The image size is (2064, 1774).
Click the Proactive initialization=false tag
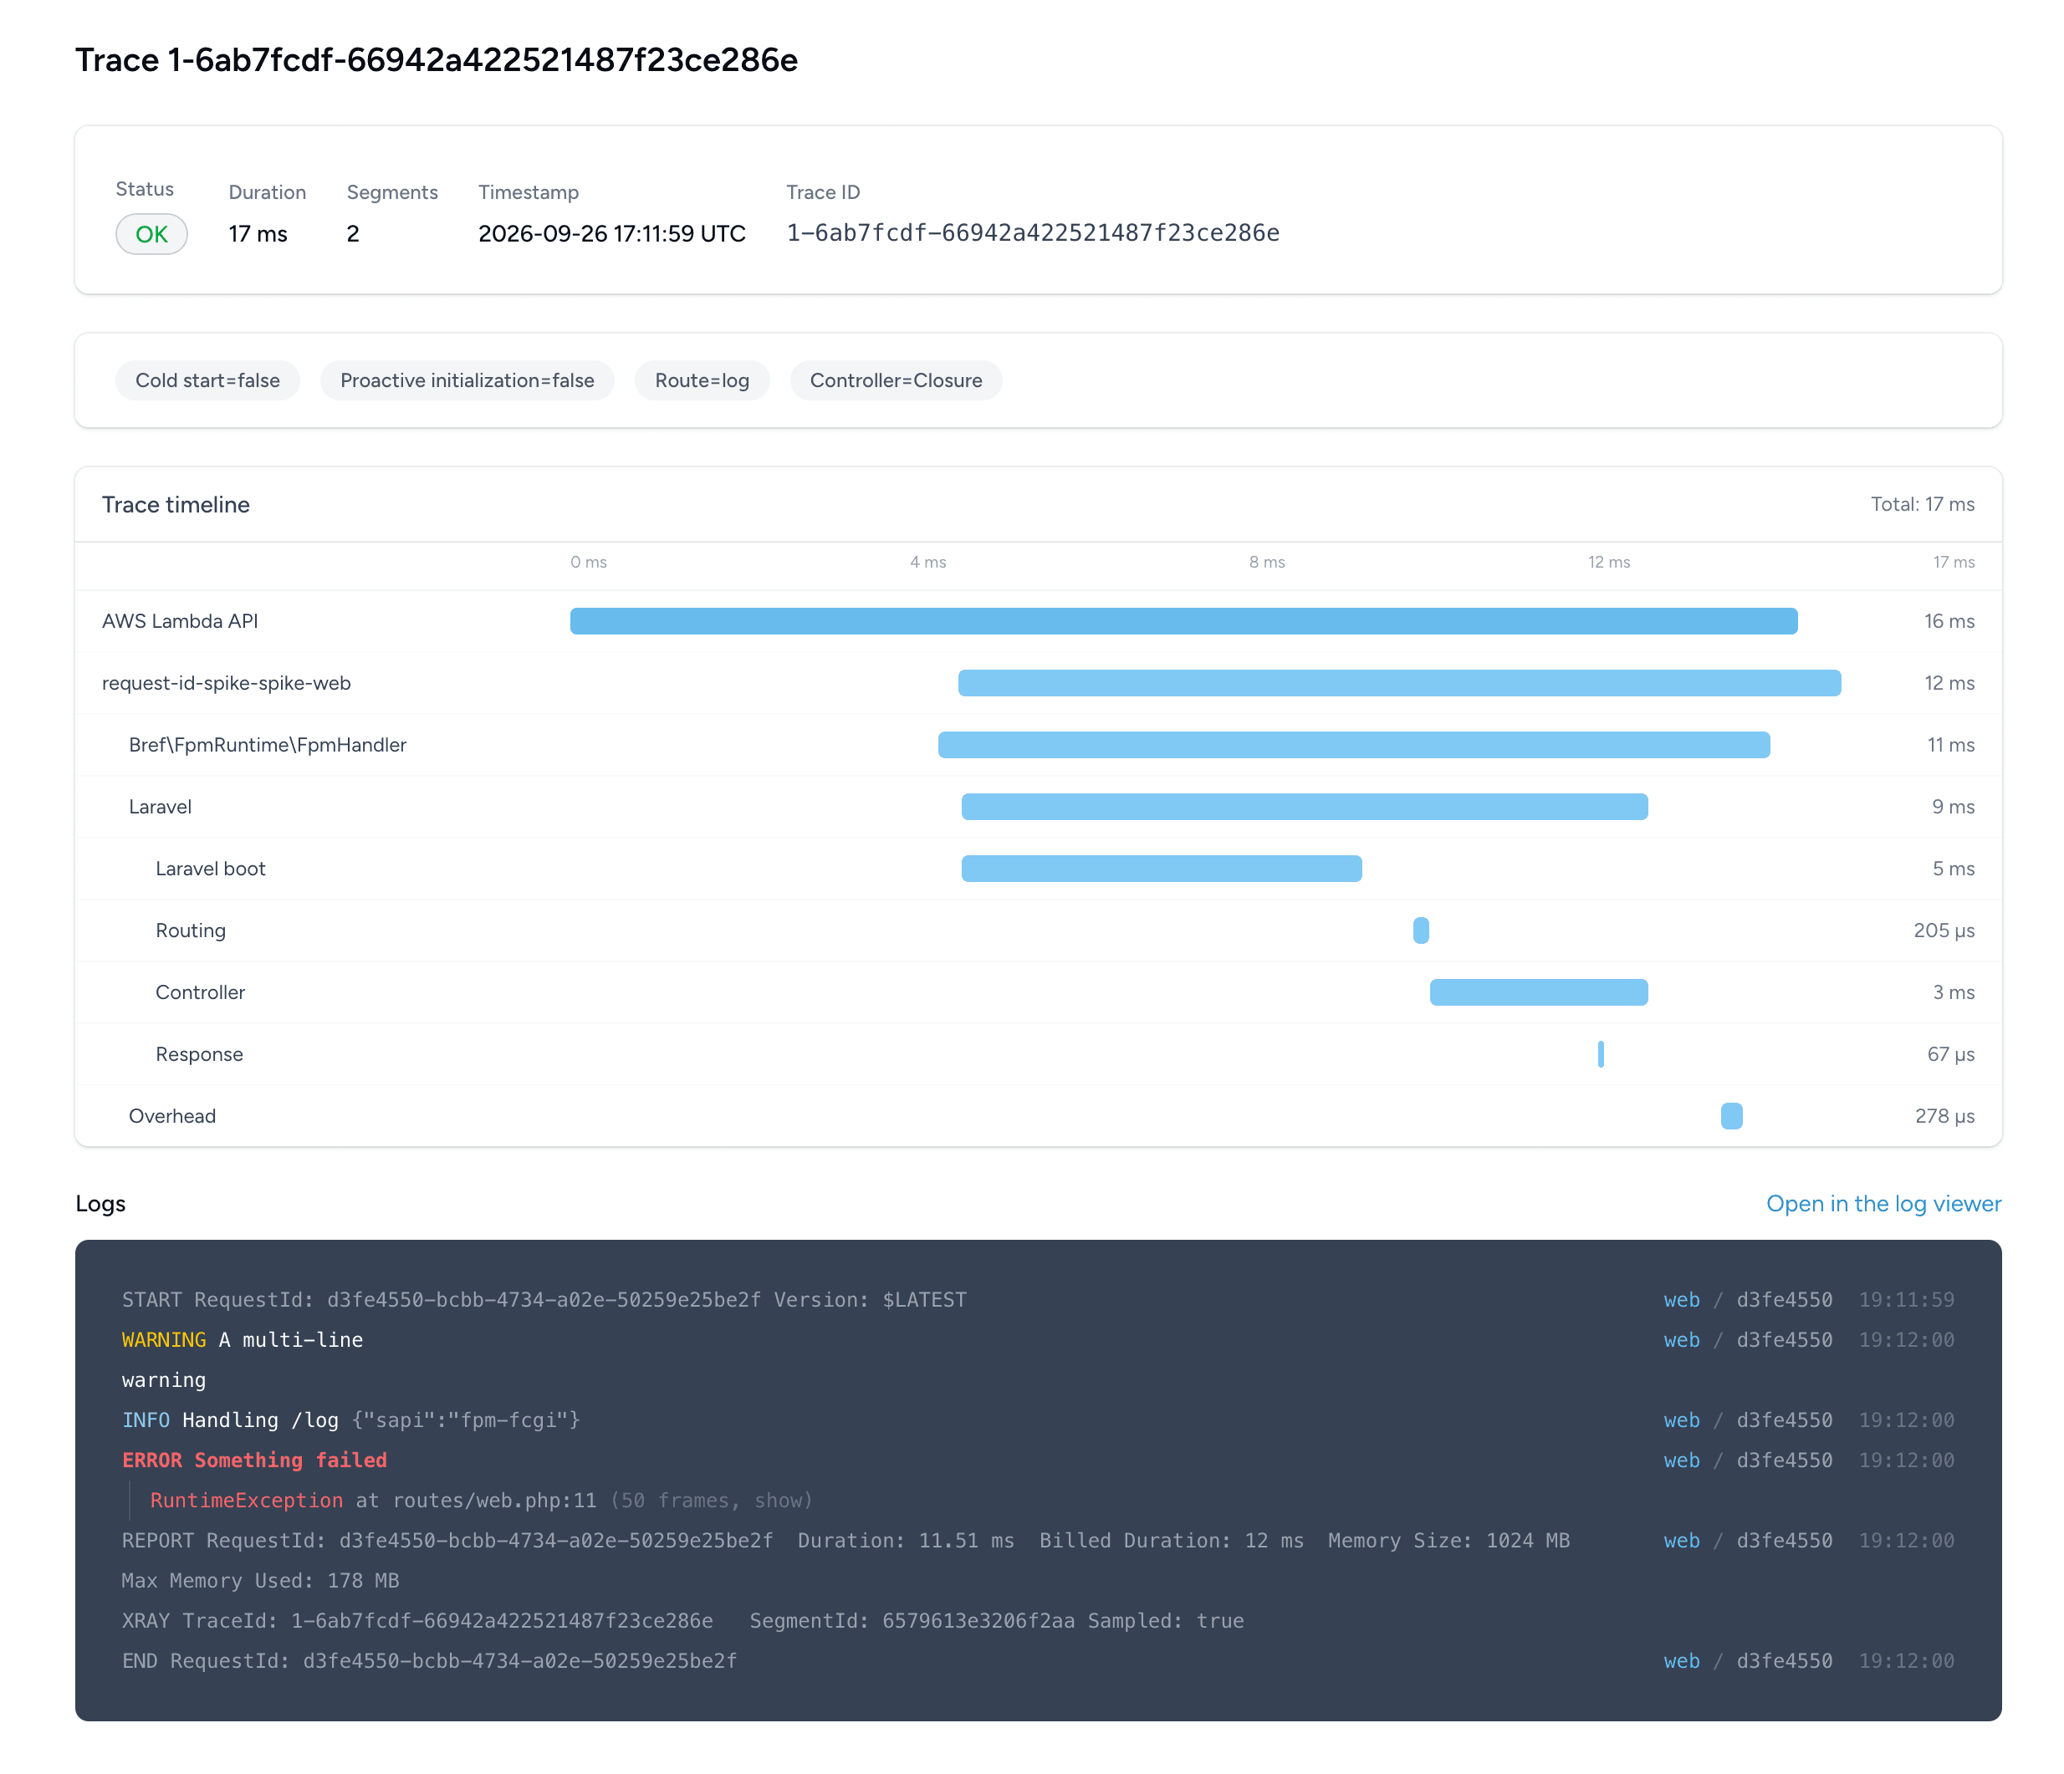467,380
